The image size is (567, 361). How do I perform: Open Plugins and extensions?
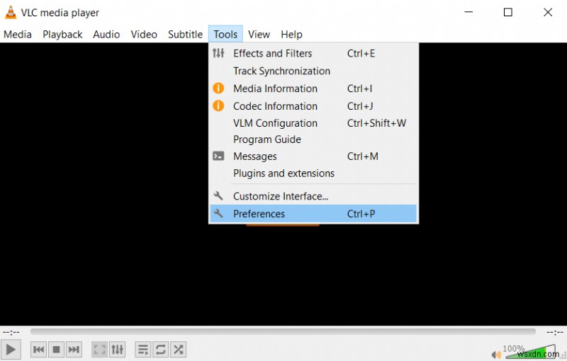[313, 173]
